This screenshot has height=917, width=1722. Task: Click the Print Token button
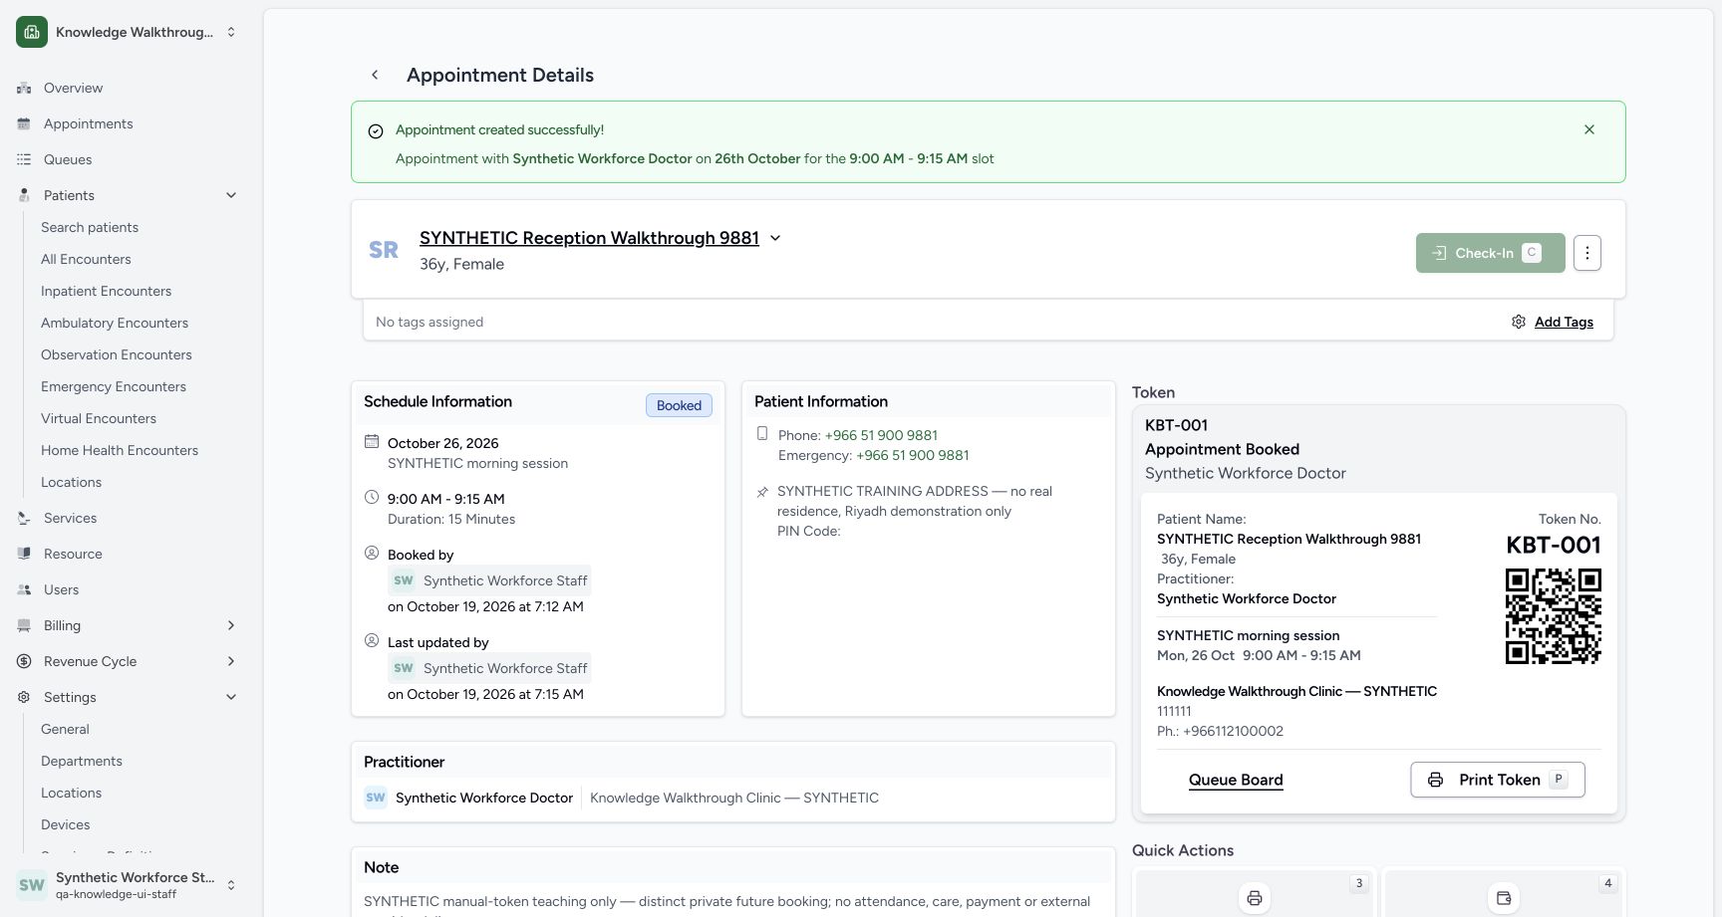pyautogui.click(x=1498, y=780)
